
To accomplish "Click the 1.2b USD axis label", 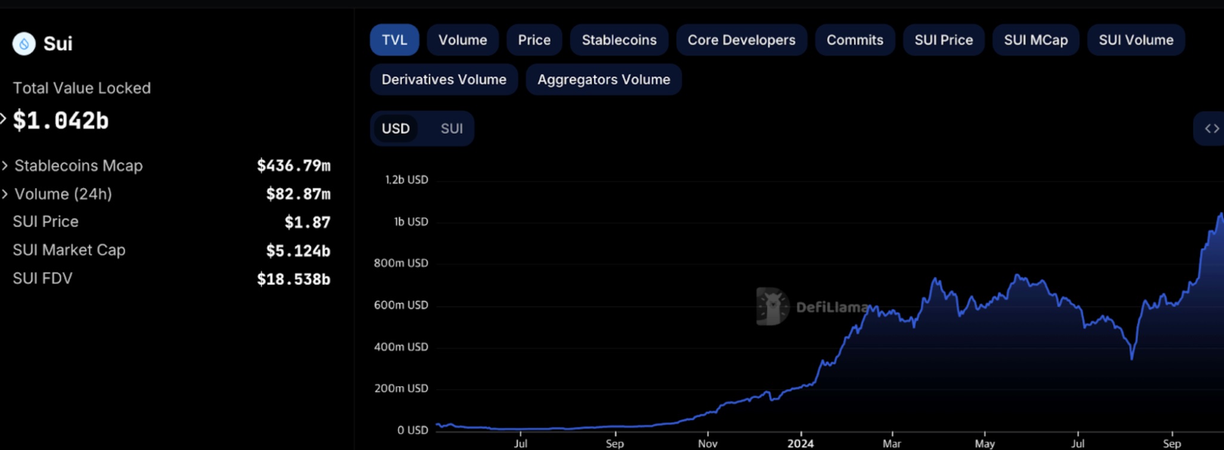I will (406, 180).
